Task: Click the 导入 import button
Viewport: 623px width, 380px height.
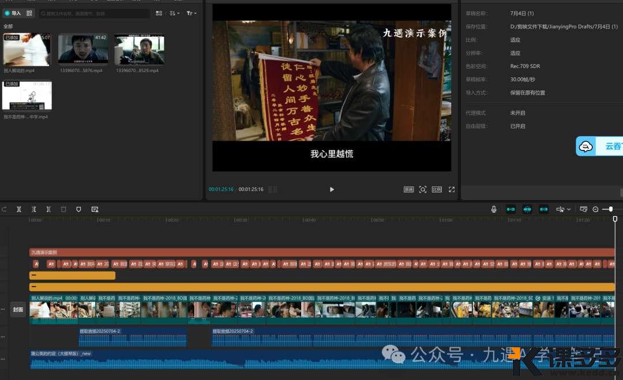Action: click(13, 13)
